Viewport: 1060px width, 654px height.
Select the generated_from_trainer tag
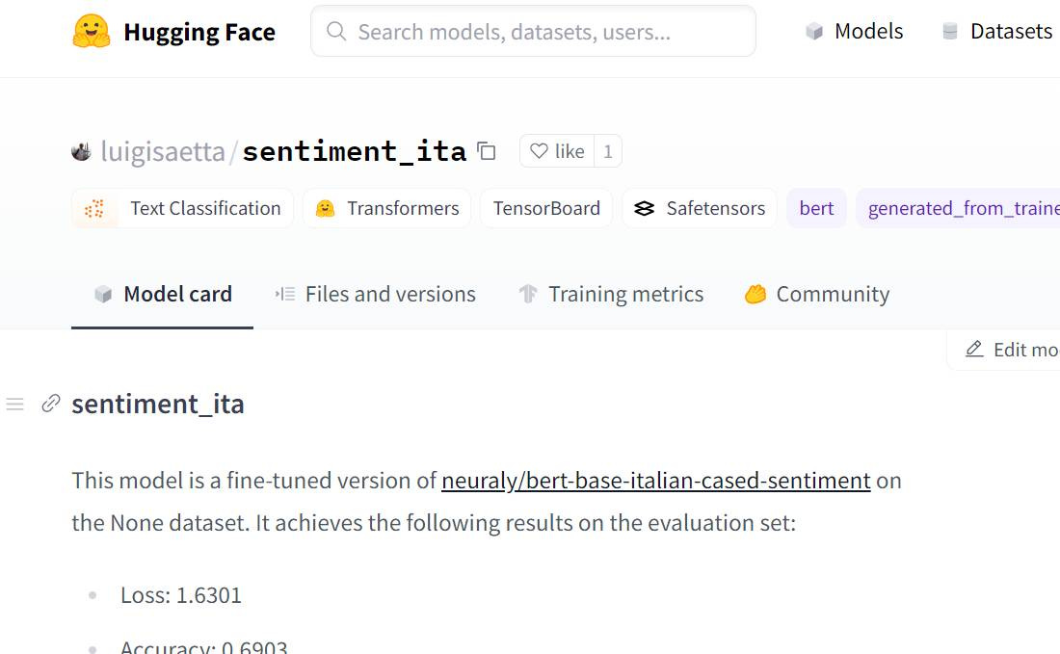960,208
